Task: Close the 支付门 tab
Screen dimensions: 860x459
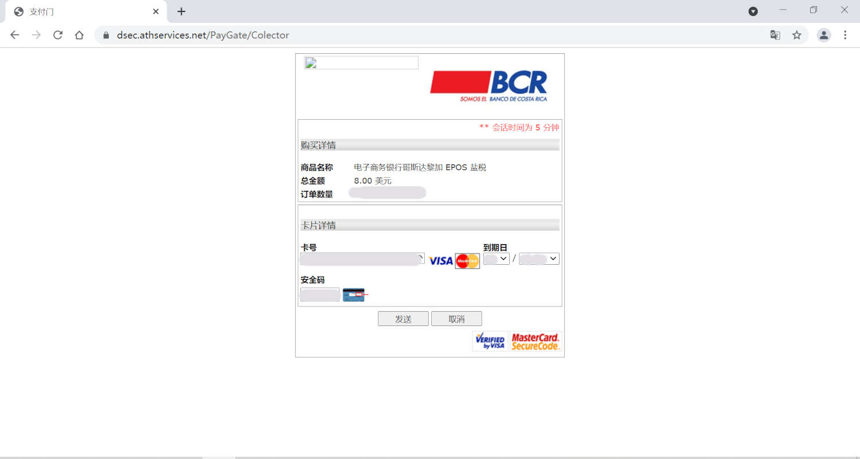Action: pos(156,11)
